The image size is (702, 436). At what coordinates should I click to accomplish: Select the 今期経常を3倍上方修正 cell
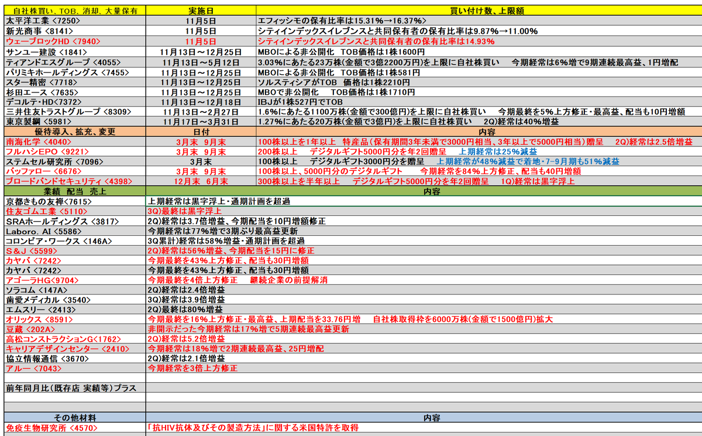424,369
